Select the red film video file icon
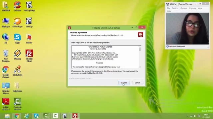This screenshot has height=119, width=213. pyautogui.click(x=29, y=38)
